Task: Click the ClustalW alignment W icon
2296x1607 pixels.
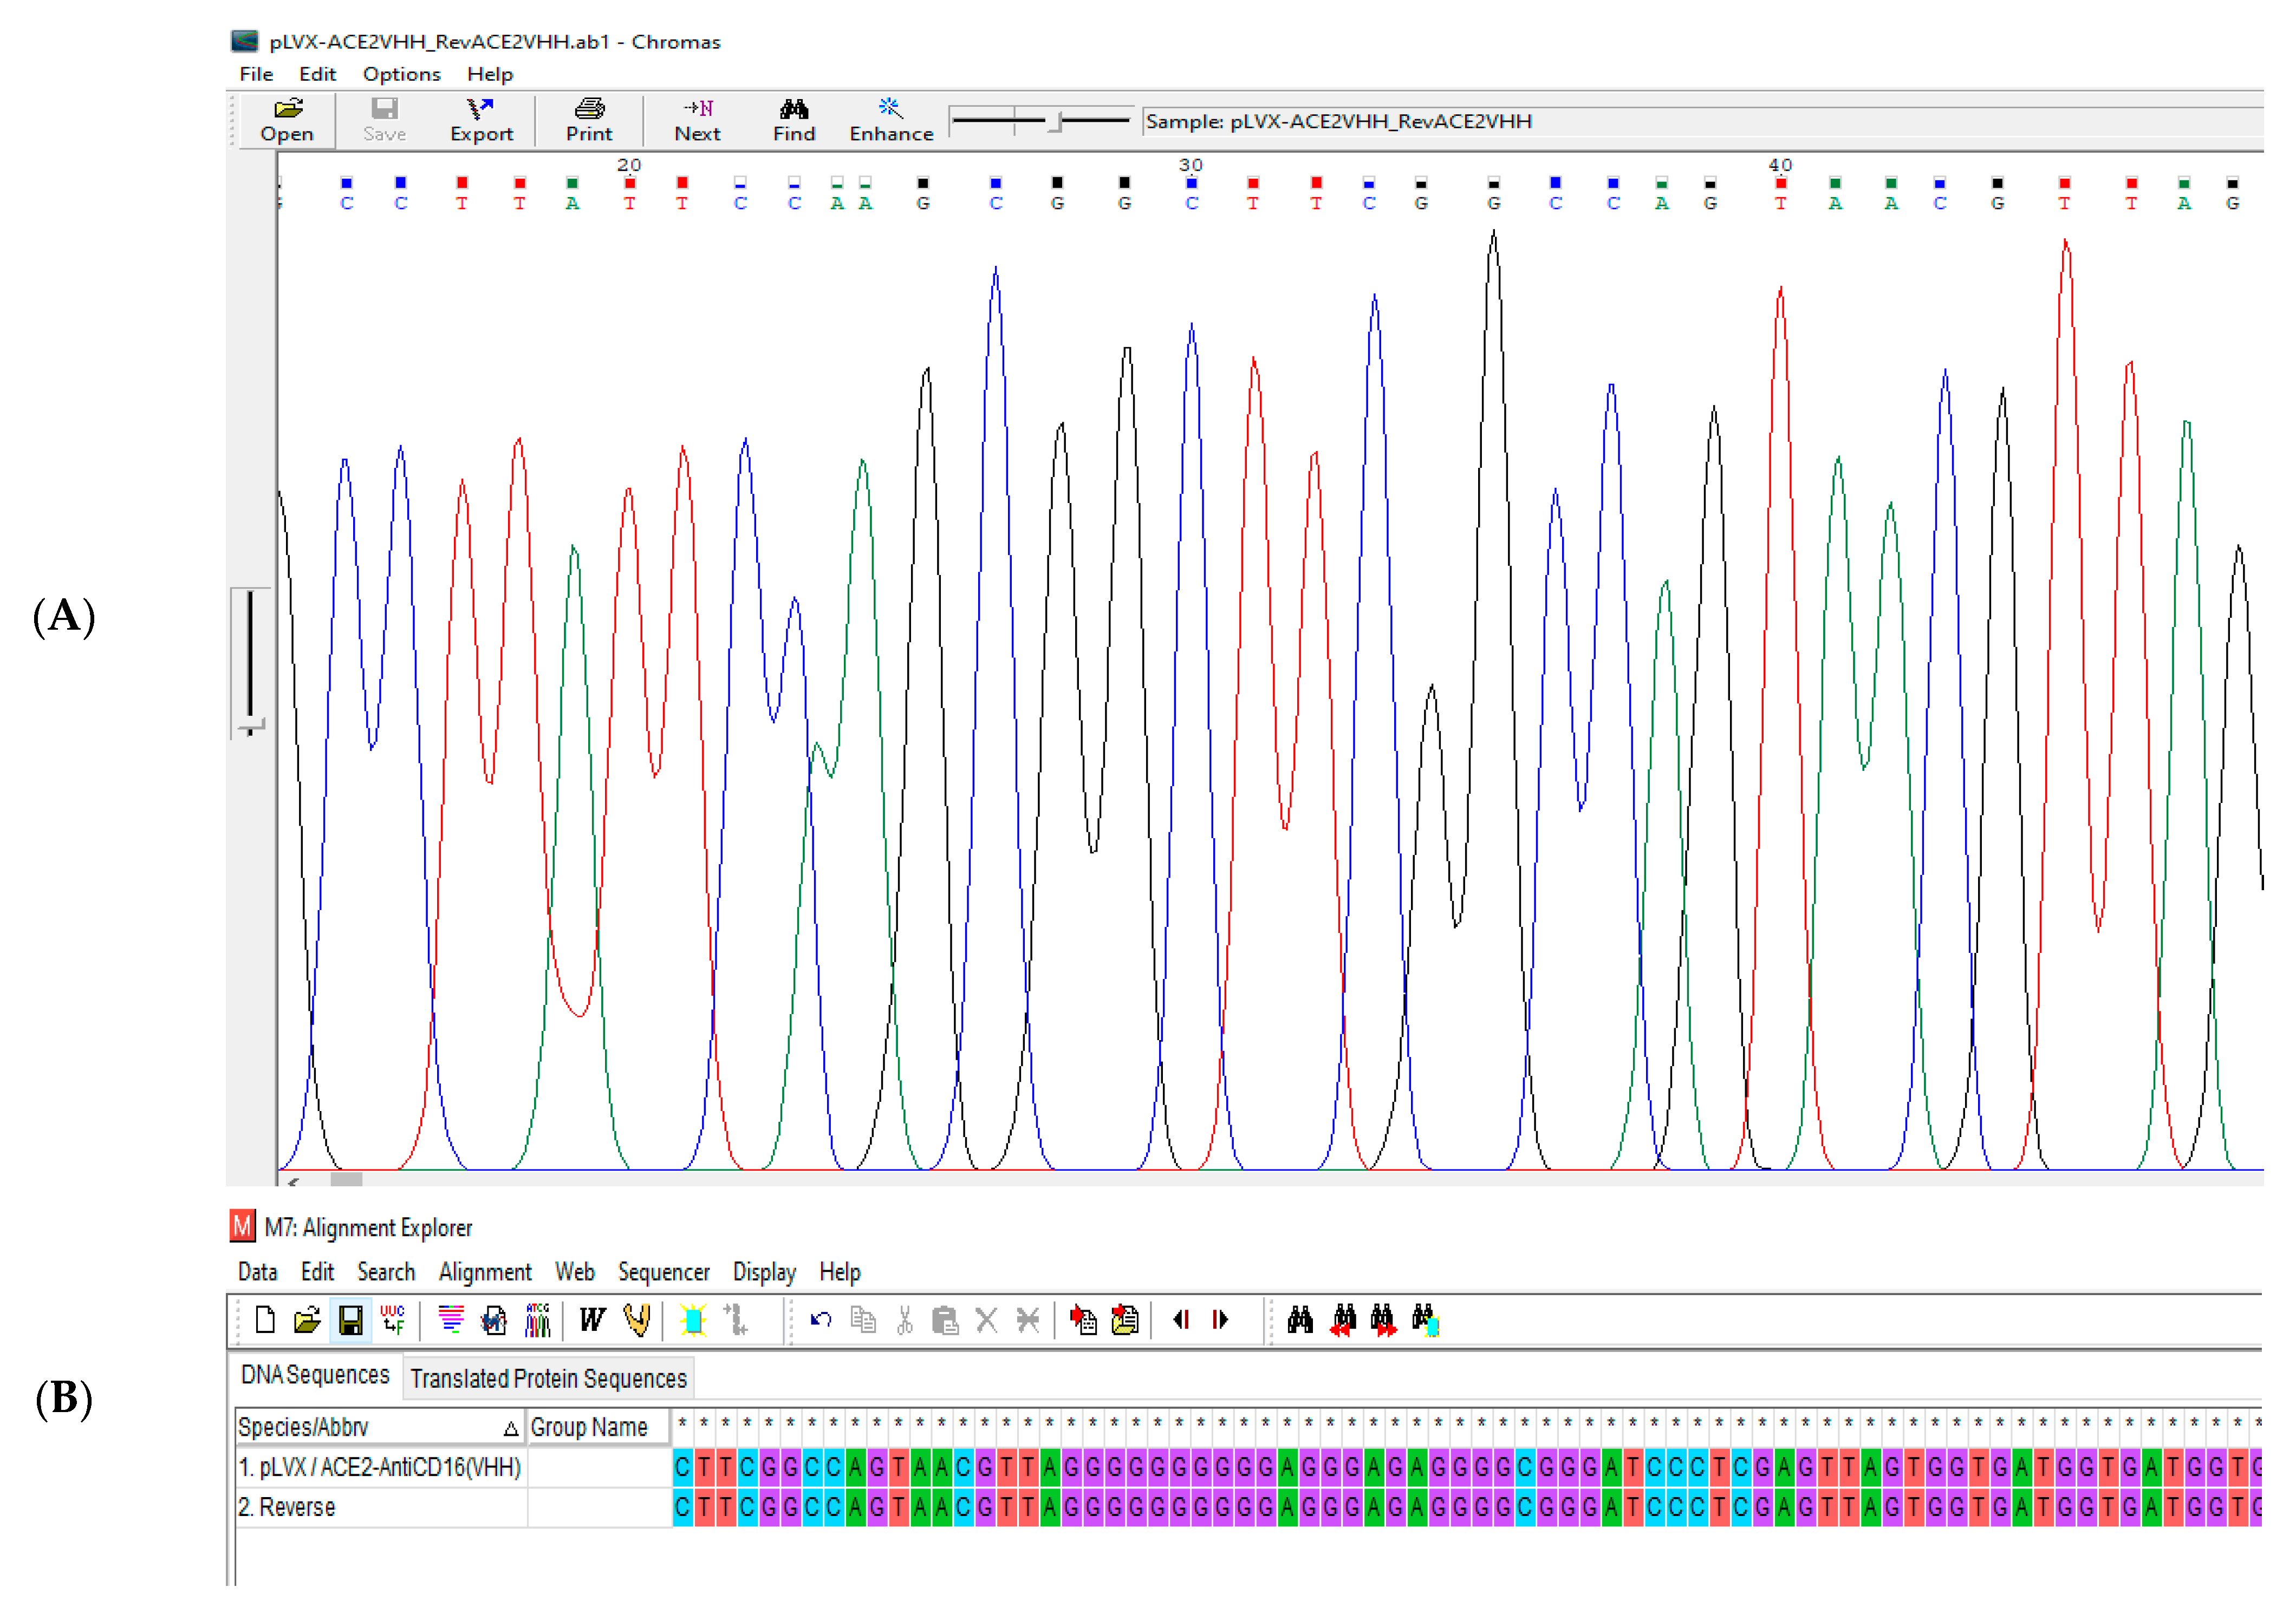Action: coord(592,1319)
